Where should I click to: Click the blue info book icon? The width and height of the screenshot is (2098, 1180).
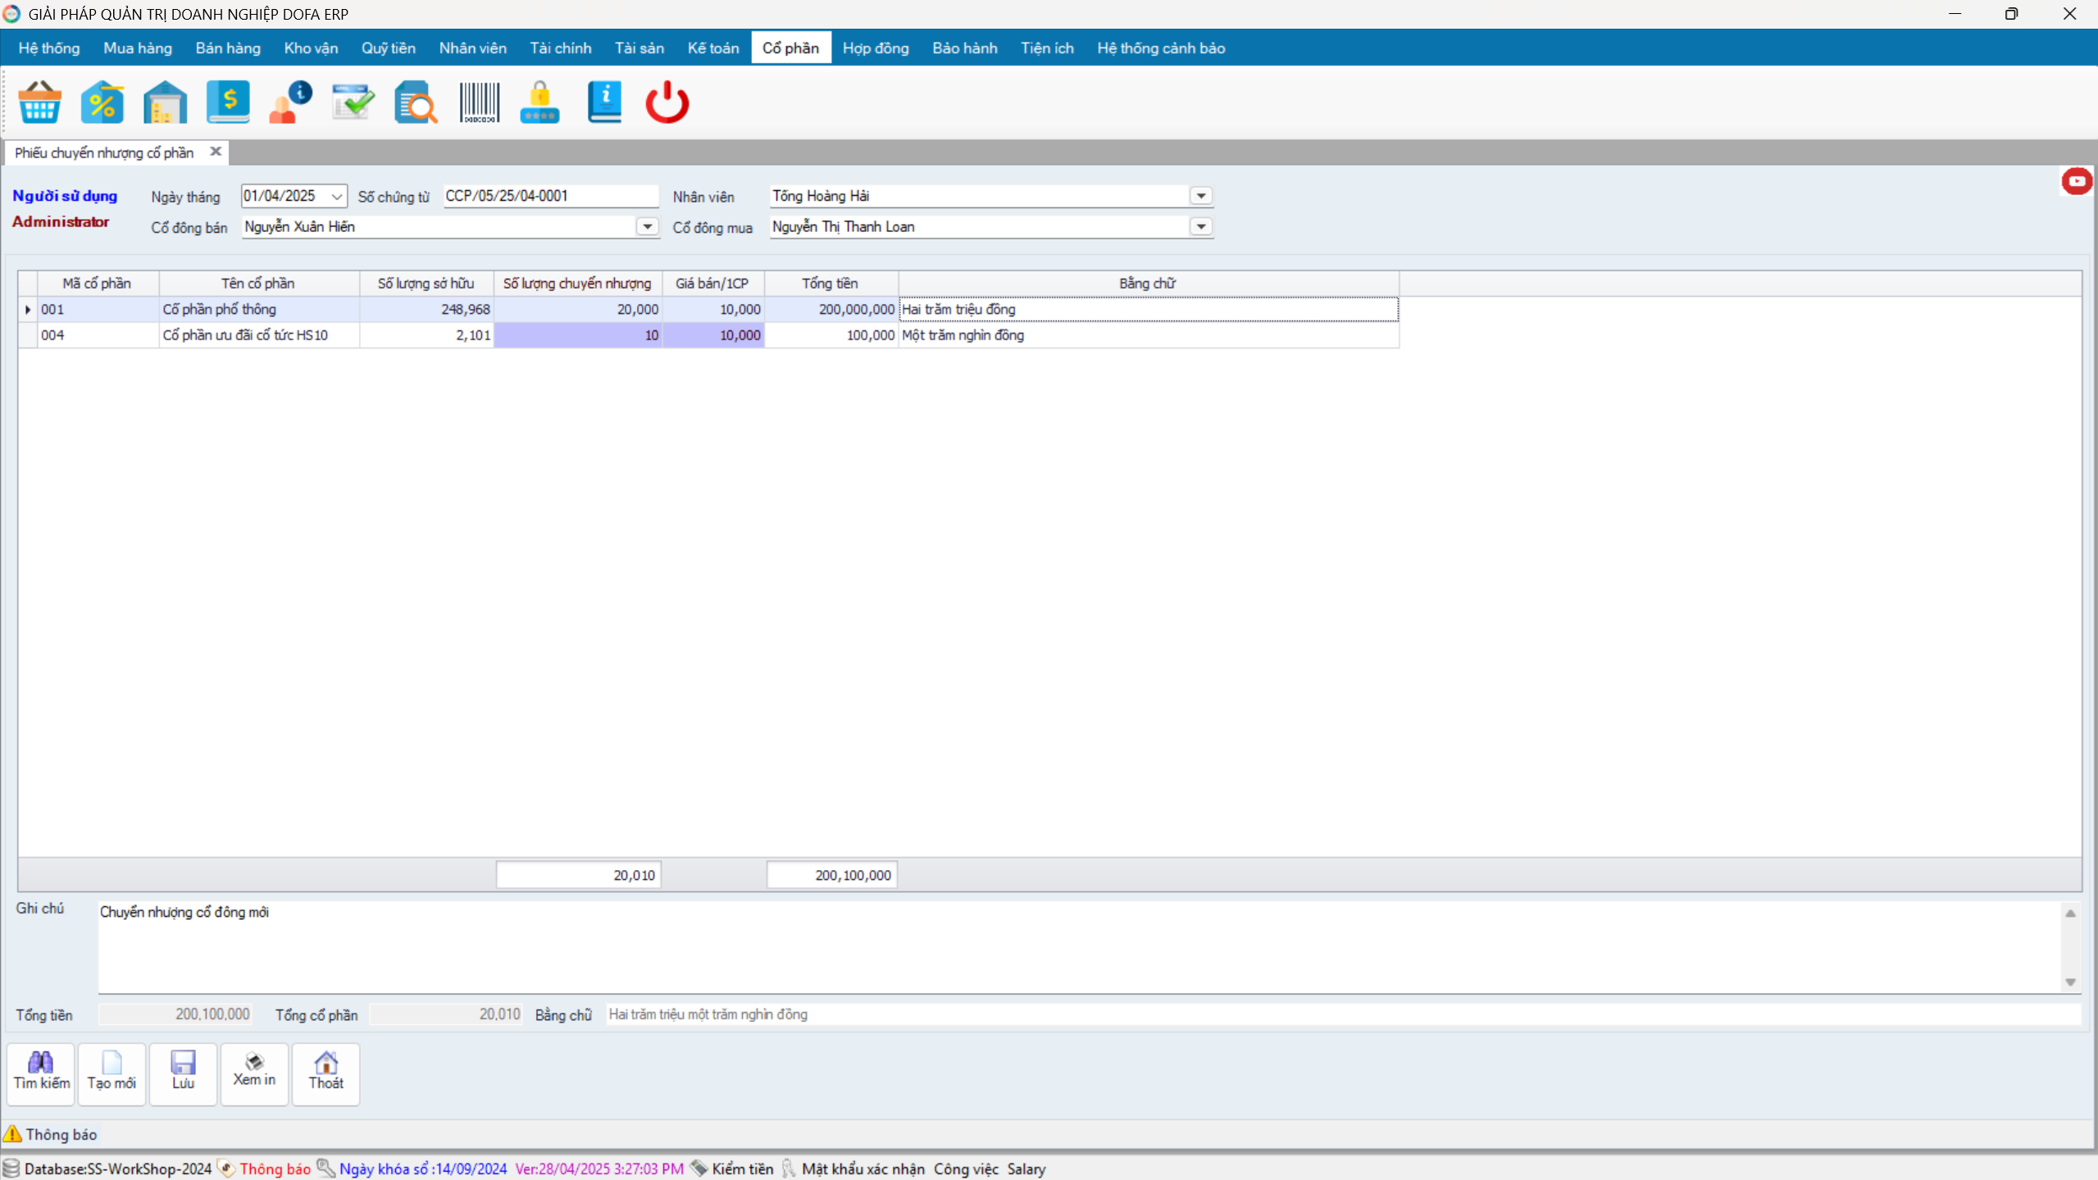(x=604, y=103)
